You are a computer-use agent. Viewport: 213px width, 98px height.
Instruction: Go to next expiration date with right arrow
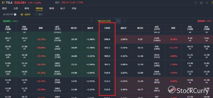pyautogui.click(x=125, y=21)
